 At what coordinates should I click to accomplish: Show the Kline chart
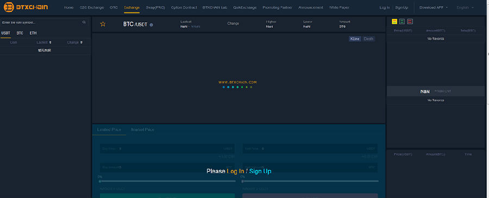tap(355, 39)
